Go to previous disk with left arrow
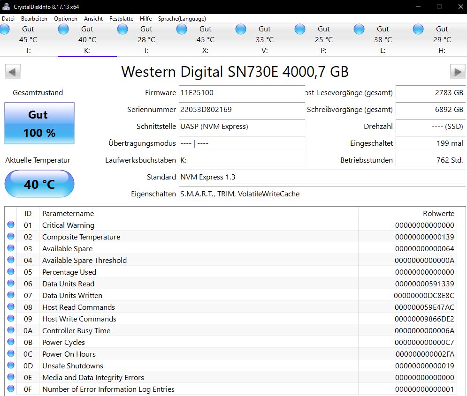467x396 pixels. pos(13,72)
